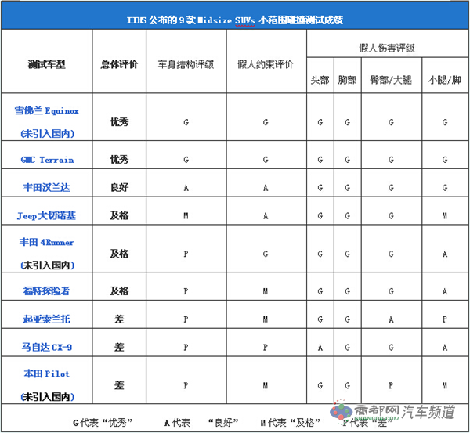Select the 头部 column header
This screenshot has width=470, height=433.
(320, 80)
